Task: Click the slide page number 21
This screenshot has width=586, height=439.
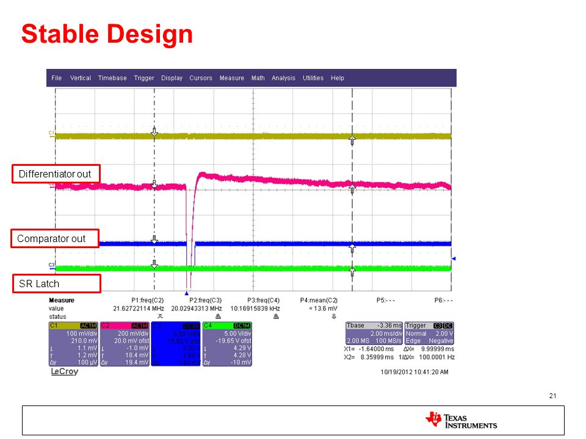Action: click(x=553, y=396)
